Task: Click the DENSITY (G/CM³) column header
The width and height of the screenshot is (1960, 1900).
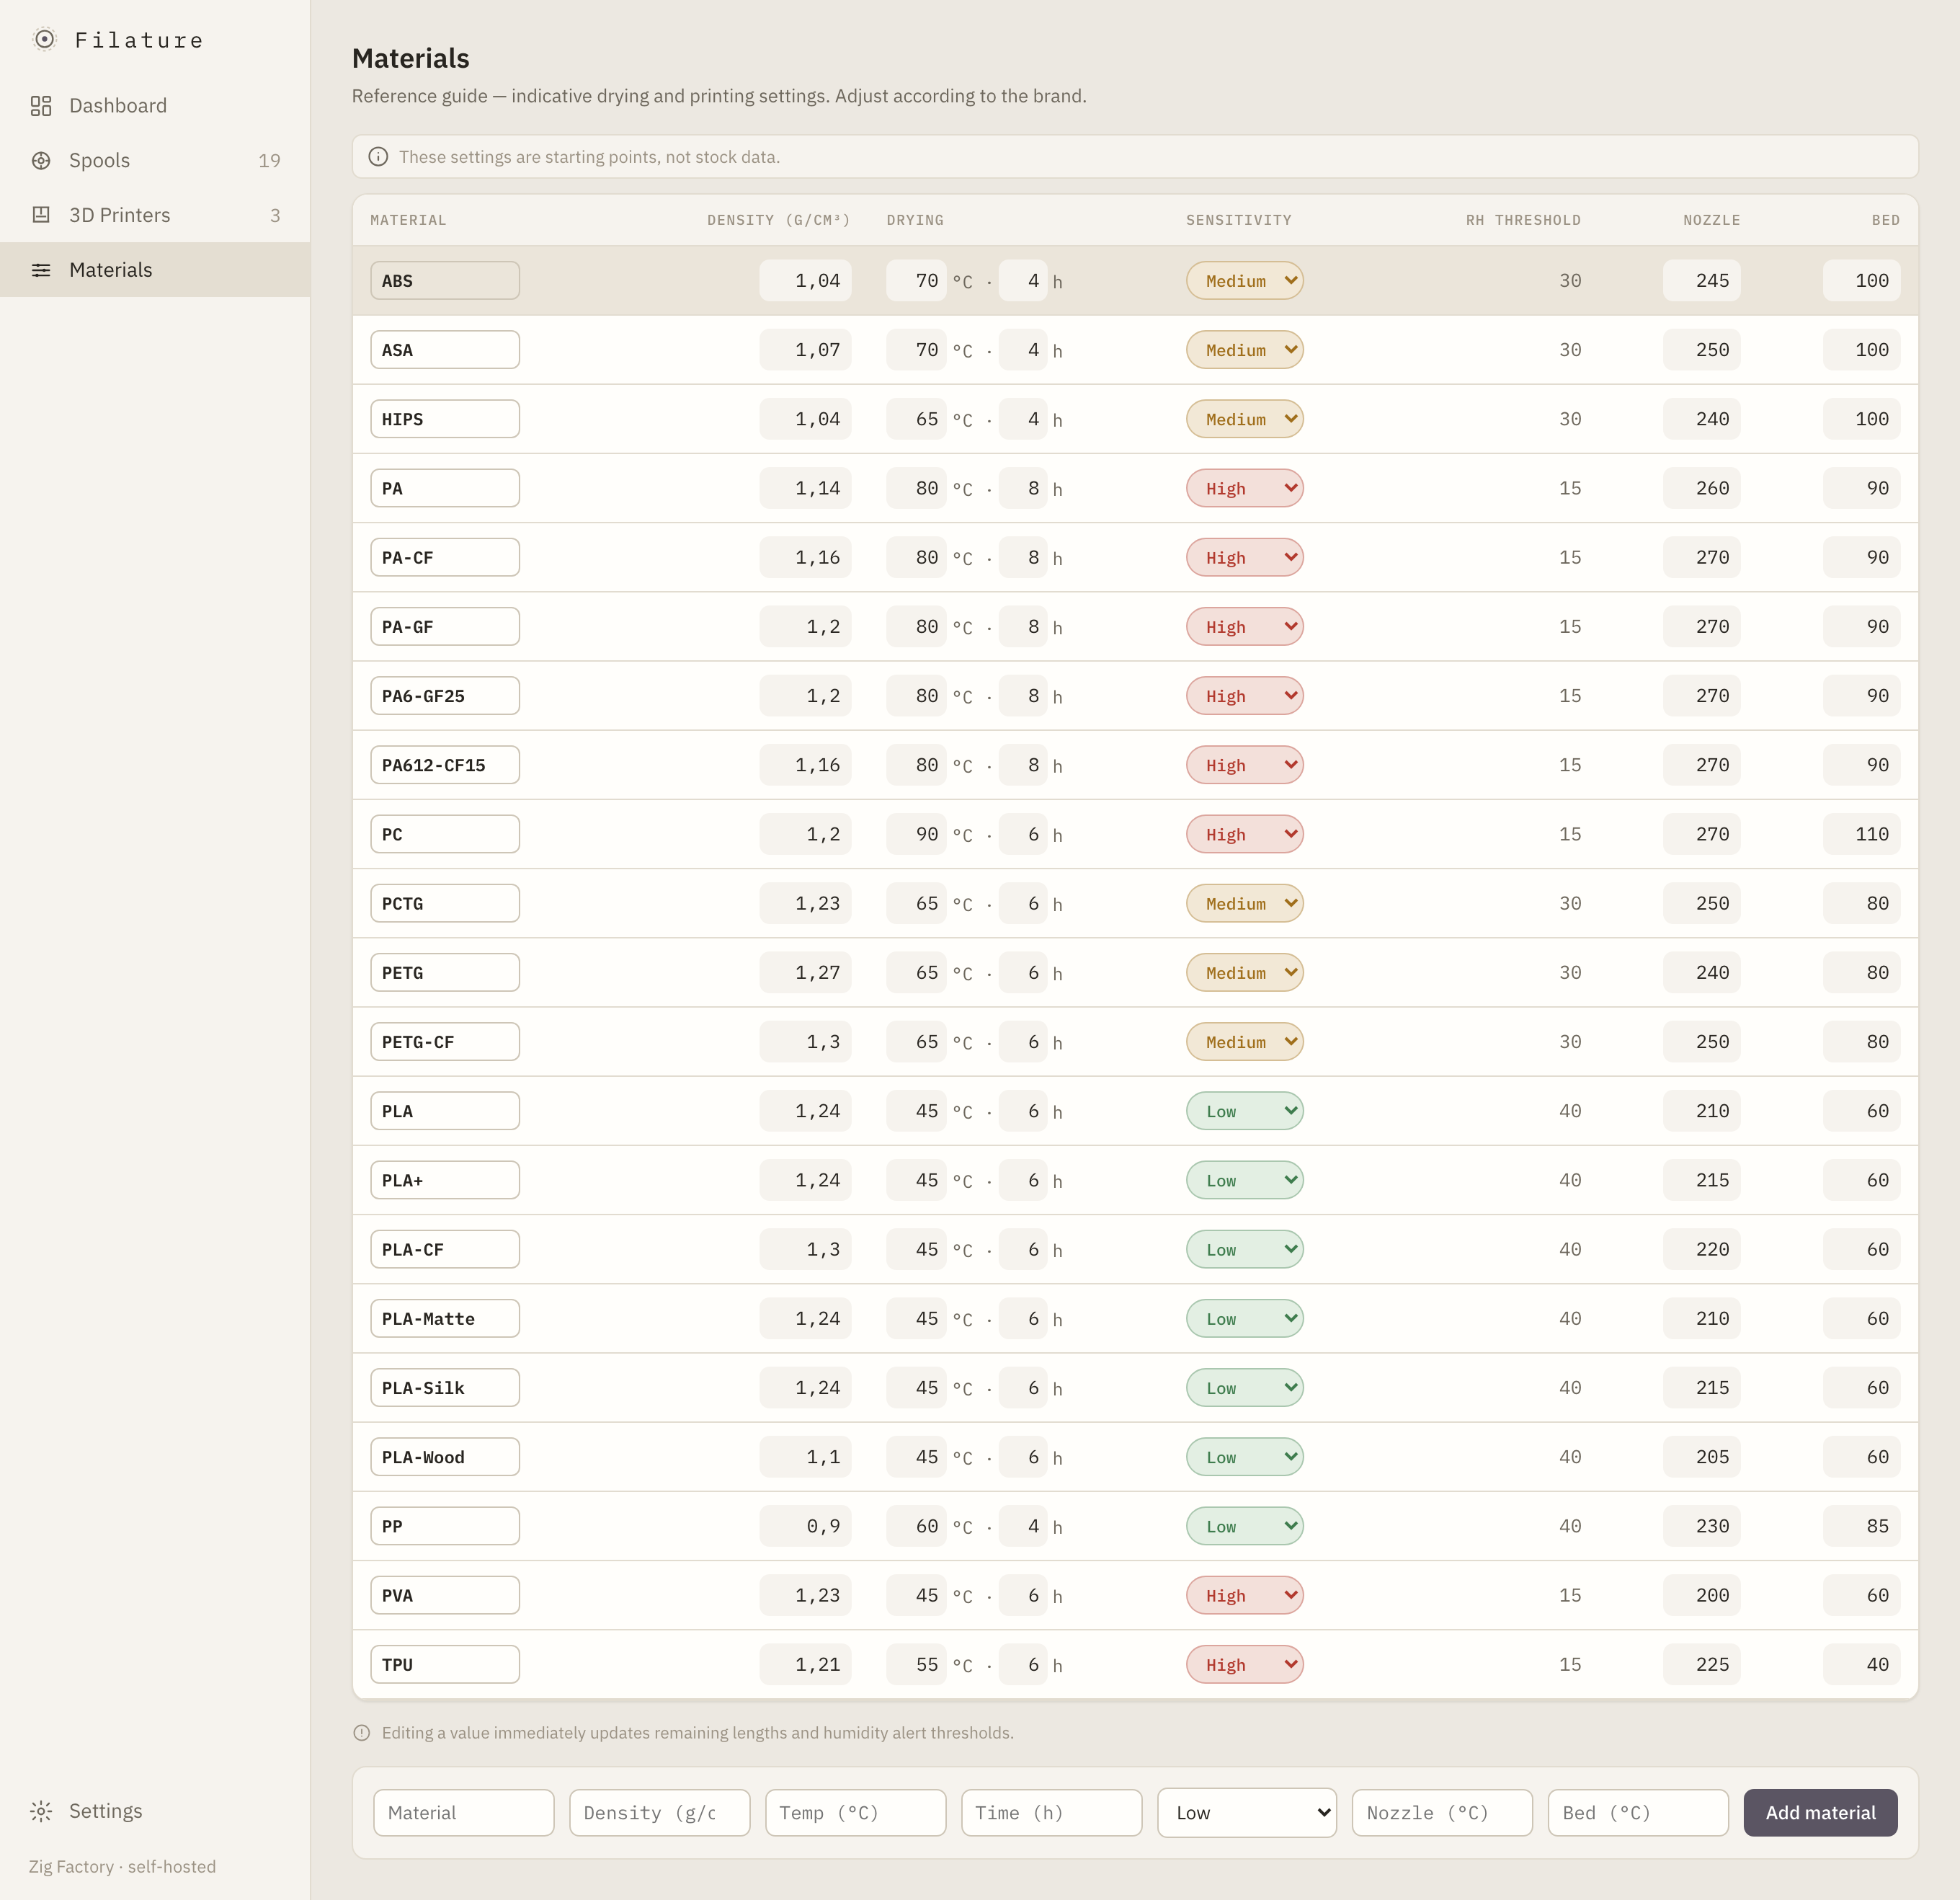Action: [779, 220]
